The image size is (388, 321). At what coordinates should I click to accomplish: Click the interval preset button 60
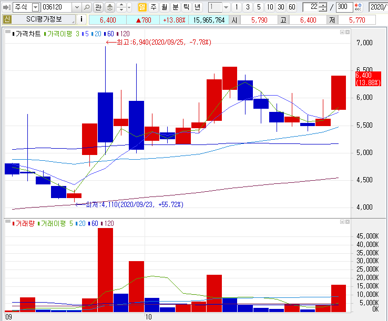tap(292, 7)
